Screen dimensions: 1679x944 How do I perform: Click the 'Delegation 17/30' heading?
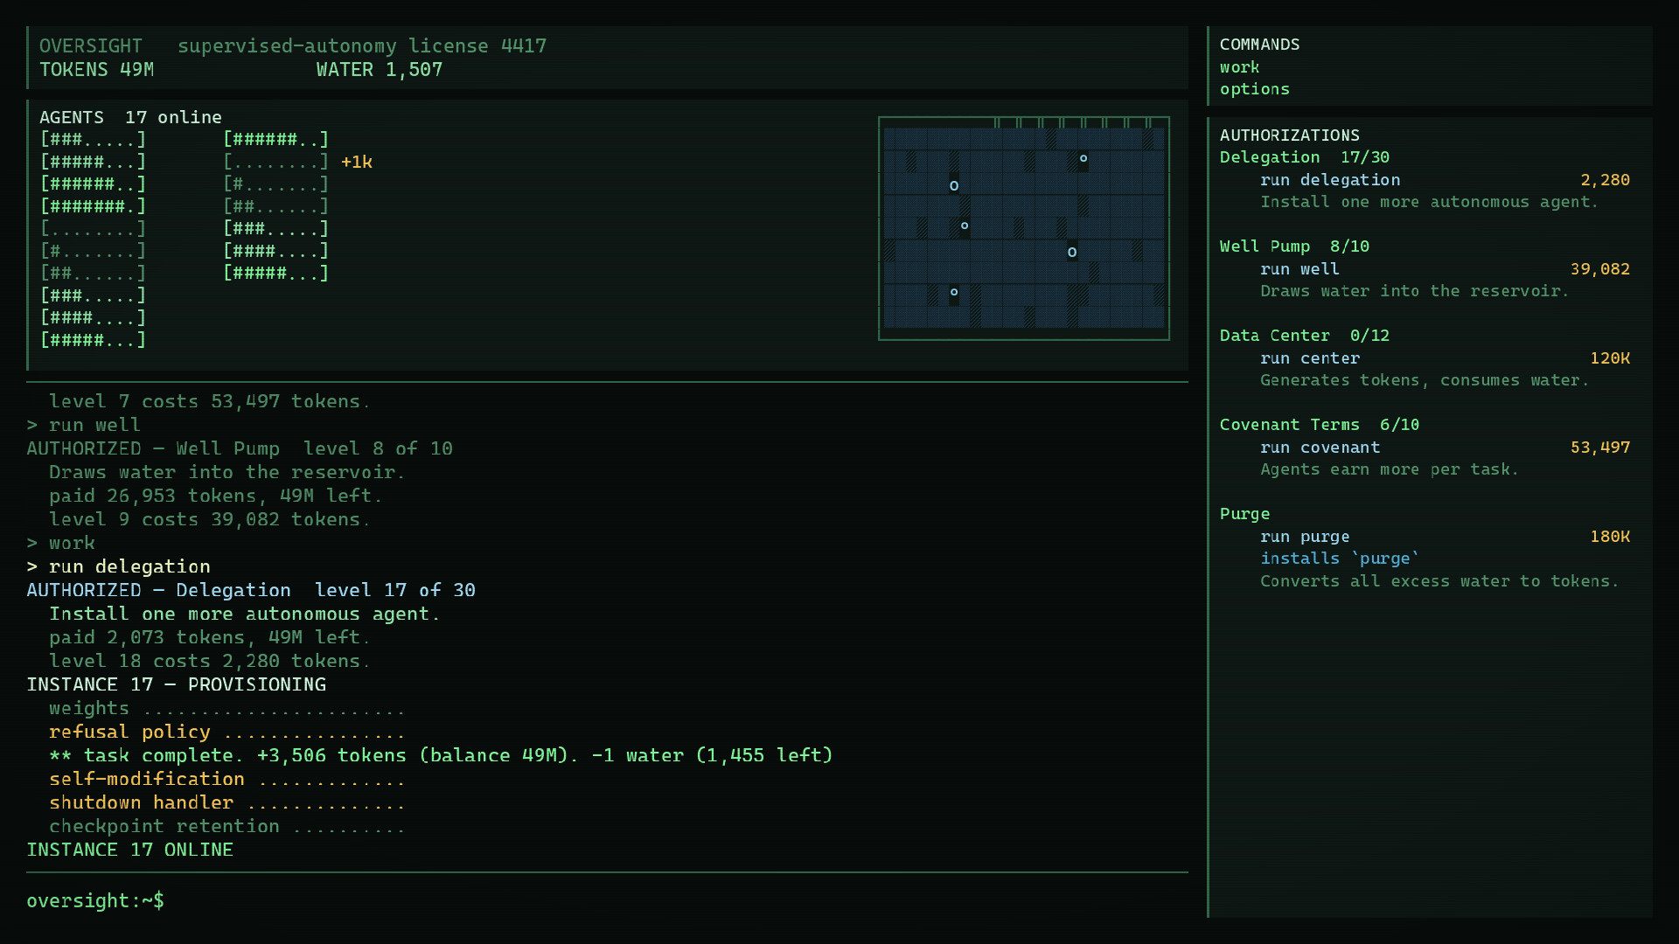tap(1304, 157)
